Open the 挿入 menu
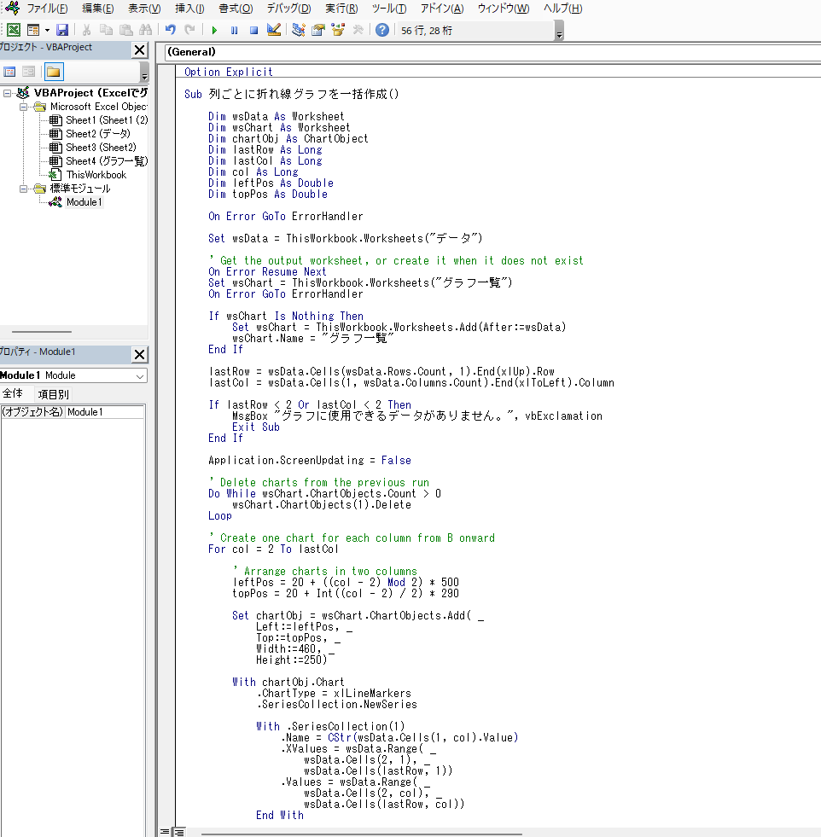The image size is (821, 837). click(x=189, y=9)
